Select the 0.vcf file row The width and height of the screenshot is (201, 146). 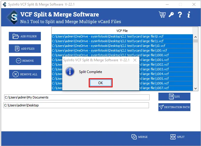[122, 36]
